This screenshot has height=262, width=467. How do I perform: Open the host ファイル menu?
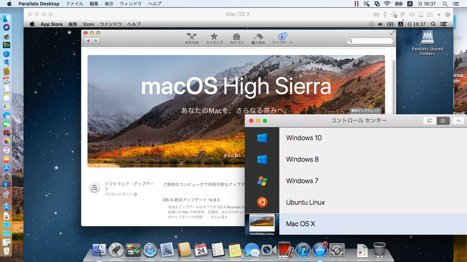[74, 4]
